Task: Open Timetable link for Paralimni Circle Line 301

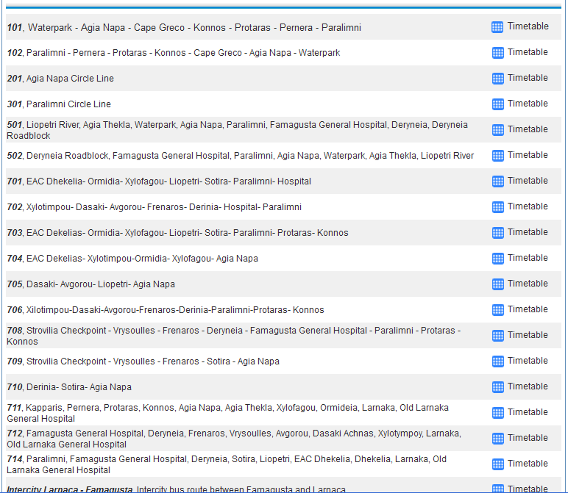Action: pyautogui.click(x=527, y=104)
